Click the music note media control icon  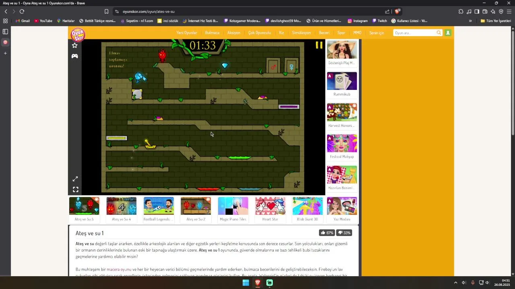(x=469, y=12)
